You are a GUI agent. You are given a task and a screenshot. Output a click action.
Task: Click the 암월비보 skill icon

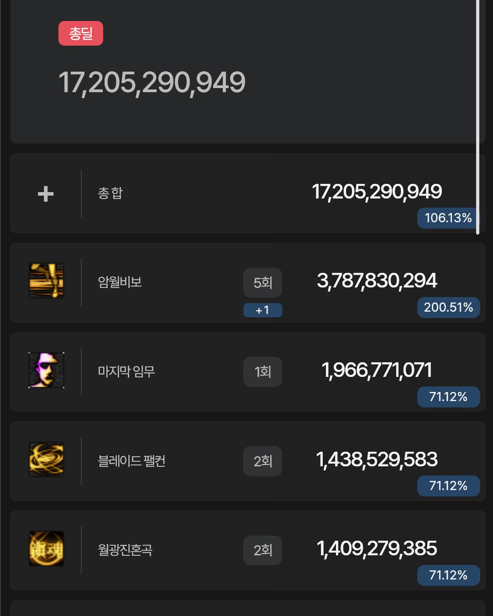click(x=47, y=281)
